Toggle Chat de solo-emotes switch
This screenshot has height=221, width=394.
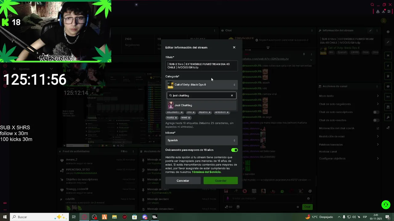click(x=376, y=120)
